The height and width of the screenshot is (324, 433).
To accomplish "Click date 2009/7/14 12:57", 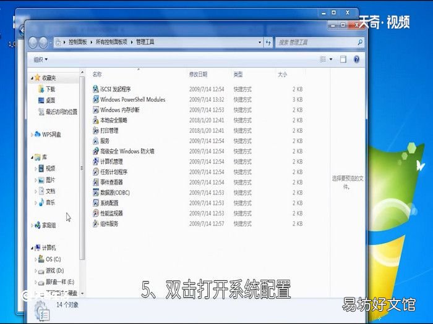I will coord(207,223).
